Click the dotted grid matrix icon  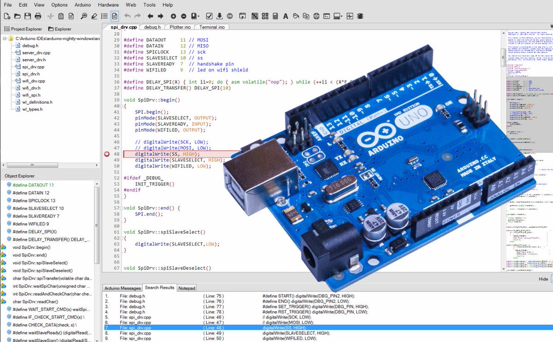[254, 16]
